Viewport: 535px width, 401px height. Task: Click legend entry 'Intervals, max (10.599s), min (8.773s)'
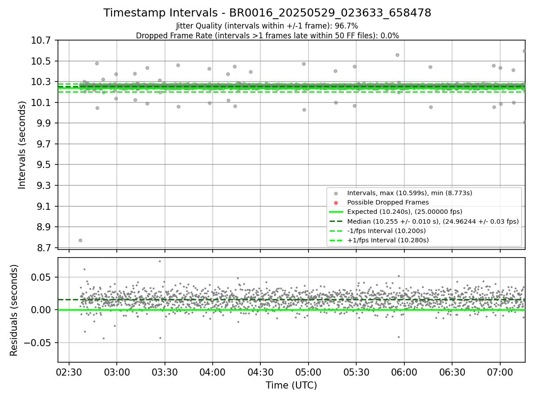pos(409,193)
